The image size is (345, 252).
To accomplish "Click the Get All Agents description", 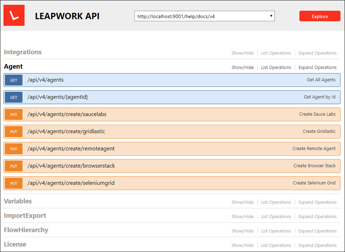I will [321, 80].
